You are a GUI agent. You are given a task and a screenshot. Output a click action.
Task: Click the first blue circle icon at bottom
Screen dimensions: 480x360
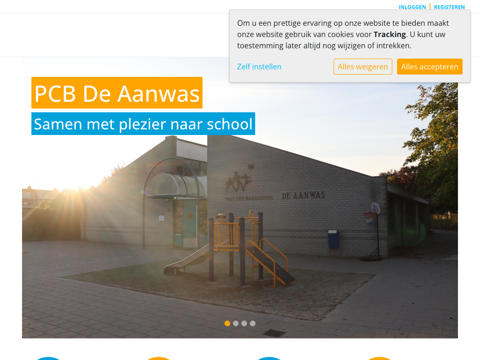coord(48,359)
